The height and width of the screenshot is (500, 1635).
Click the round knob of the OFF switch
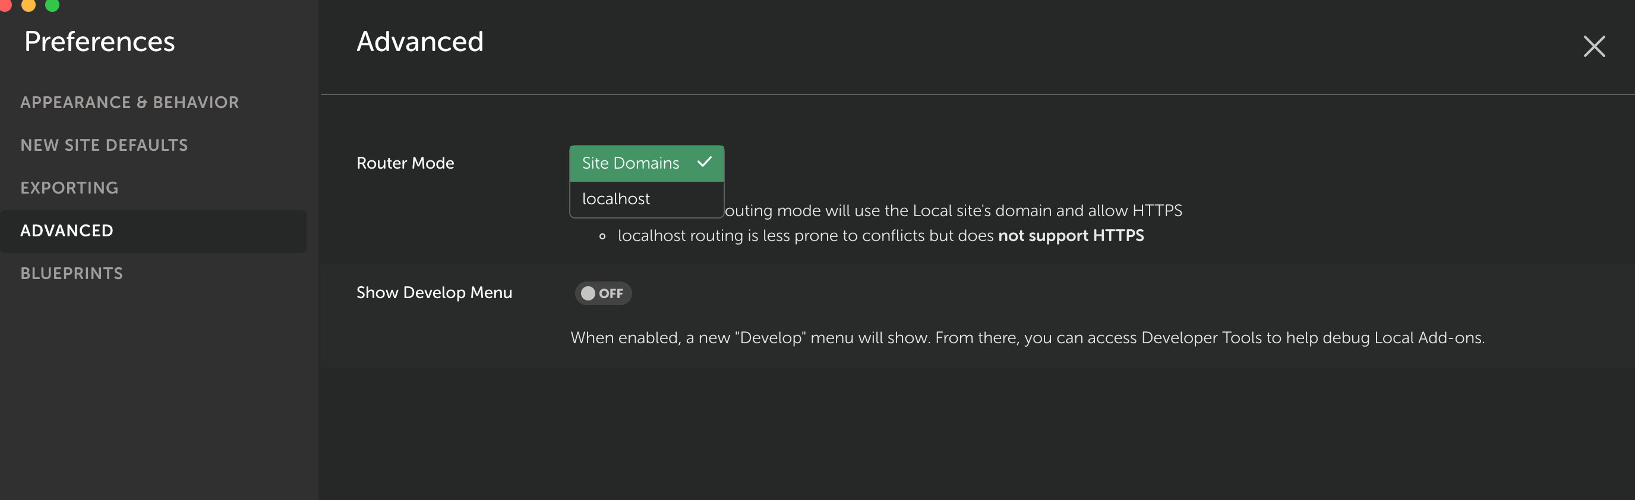(x=588, y=293)
